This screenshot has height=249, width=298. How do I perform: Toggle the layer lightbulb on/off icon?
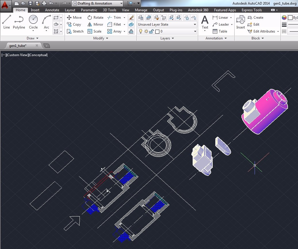click(140, 31)
